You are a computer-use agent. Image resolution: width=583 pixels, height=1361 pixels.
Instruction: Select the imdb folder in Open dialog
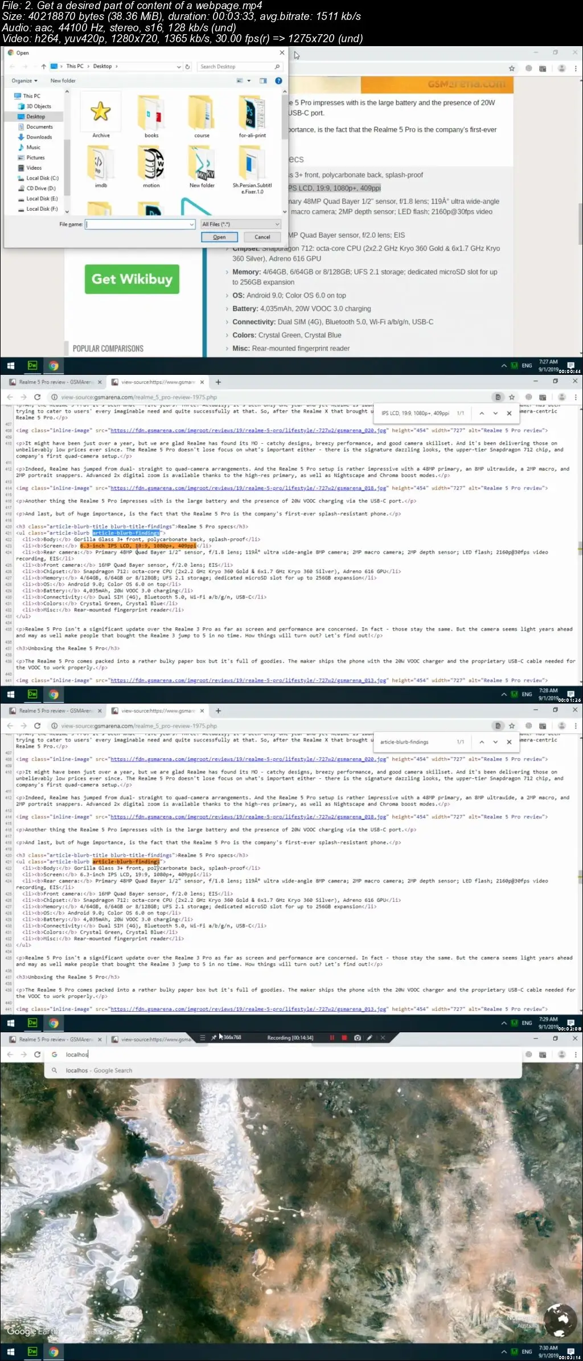coord(101,166)
